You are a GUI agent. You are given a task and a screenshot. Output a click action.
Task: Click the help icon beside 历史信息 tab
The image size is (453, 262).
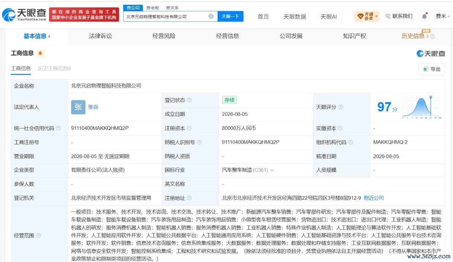433,36
